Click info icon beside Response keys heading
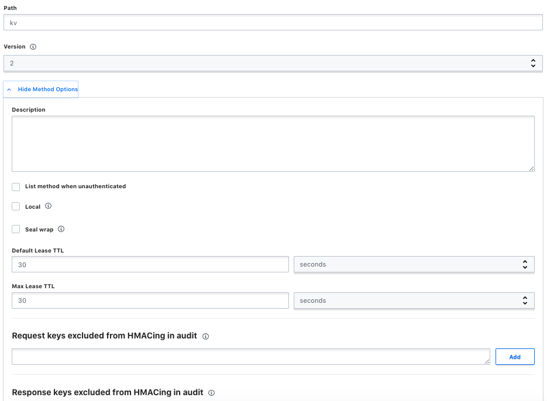Screen dimensions: 547x401 (x=211, y=393)
